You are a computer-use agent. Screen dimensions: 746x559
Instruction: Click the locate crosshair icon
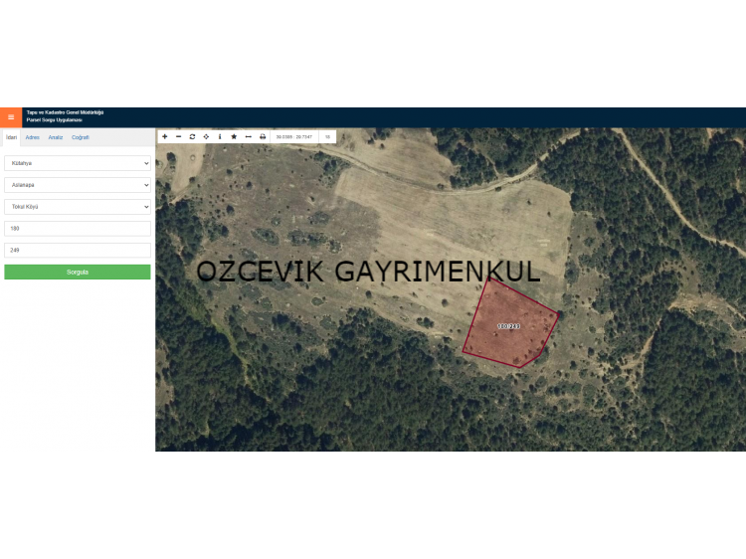click(x=206, y=136)
